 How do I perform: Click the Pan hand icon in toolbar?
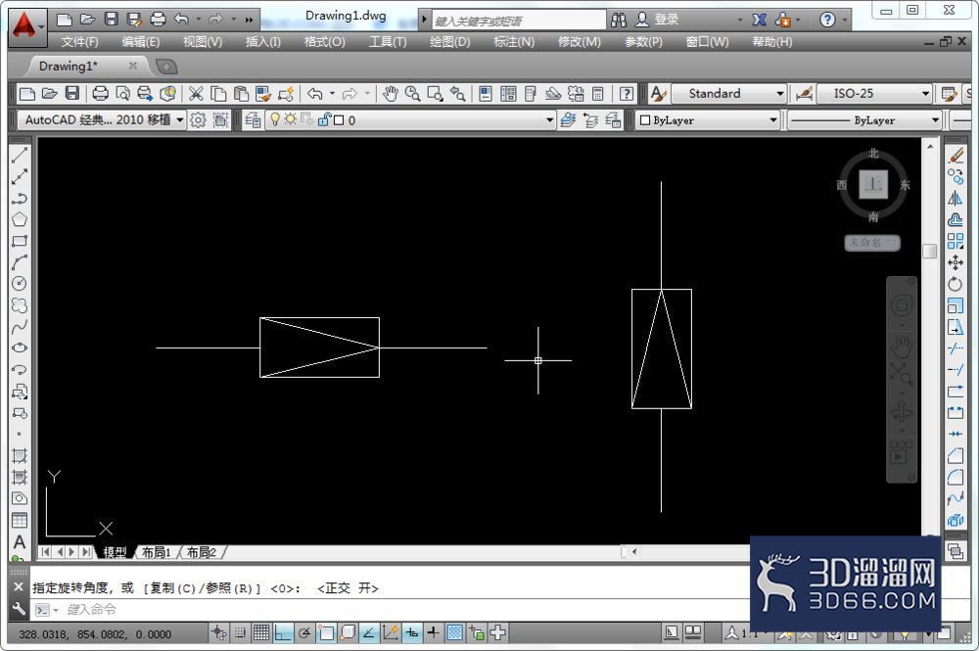[391, 94]
